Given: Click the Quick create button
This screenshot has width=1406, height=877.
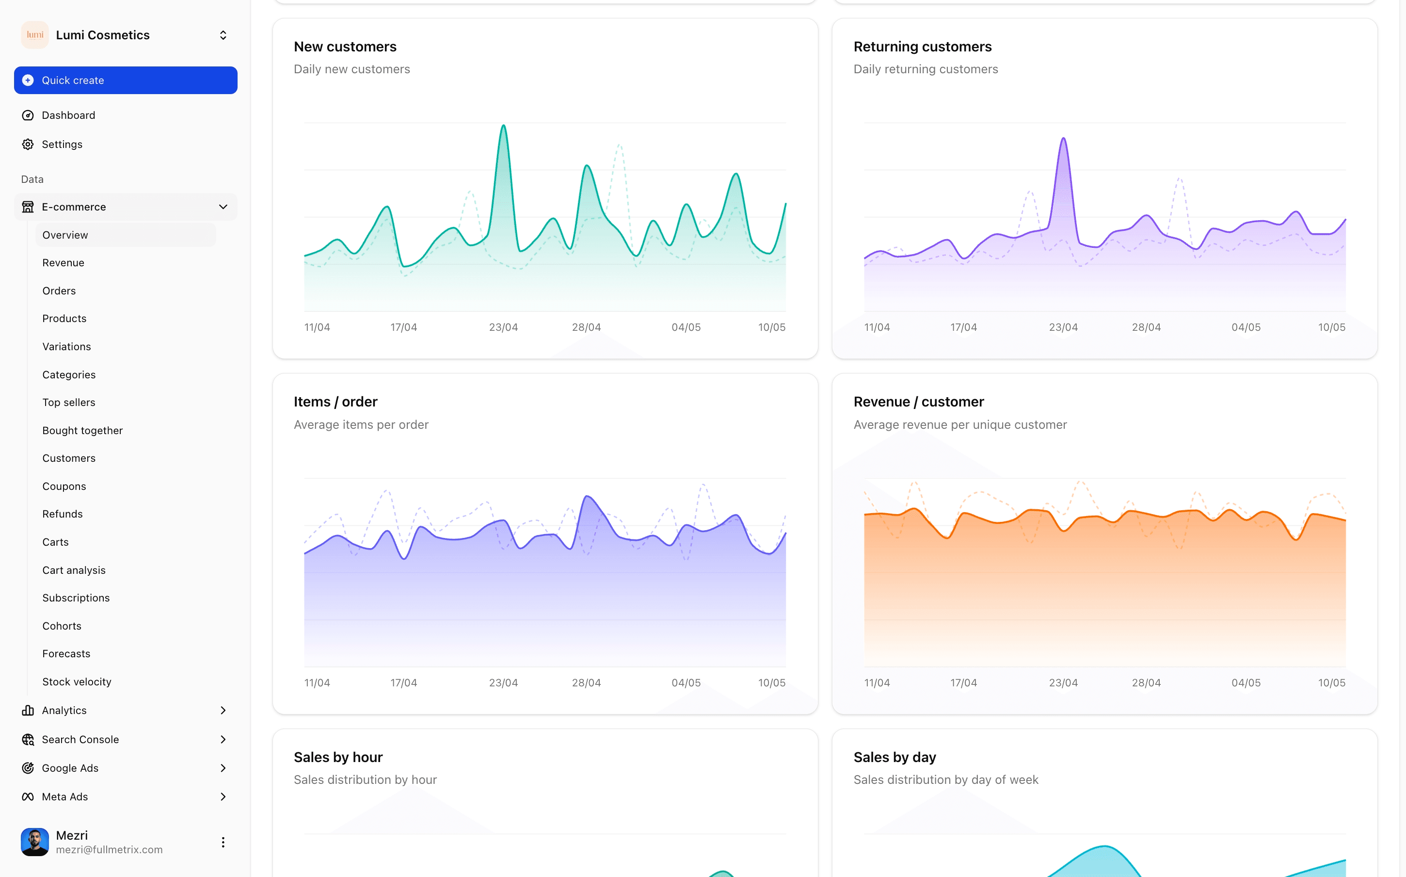Looking at the screenshot, I should 126,80.
